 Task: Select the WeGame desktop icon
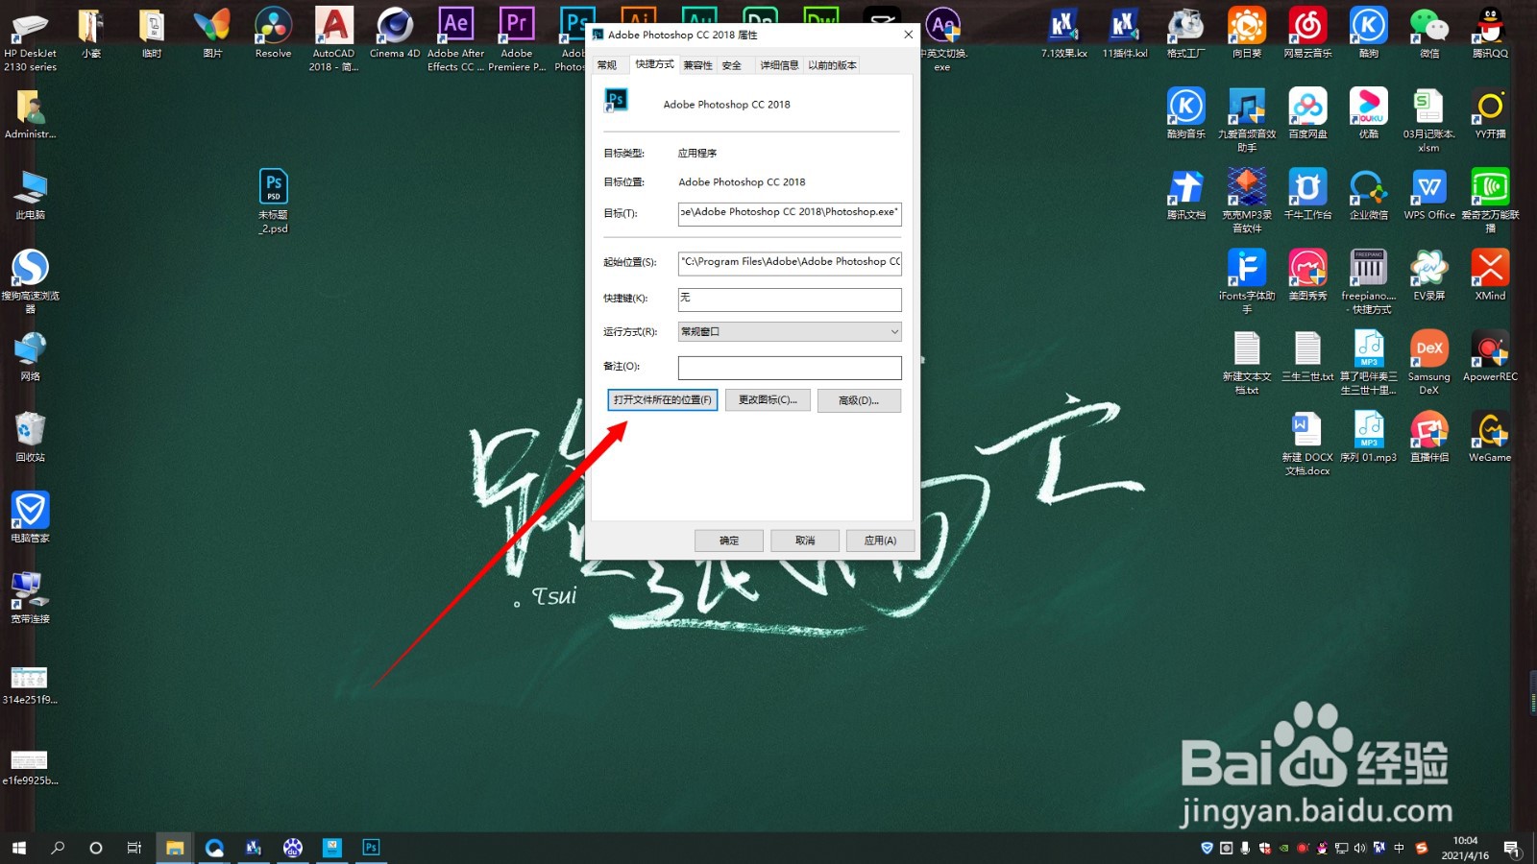click(x=1490, y=438)
